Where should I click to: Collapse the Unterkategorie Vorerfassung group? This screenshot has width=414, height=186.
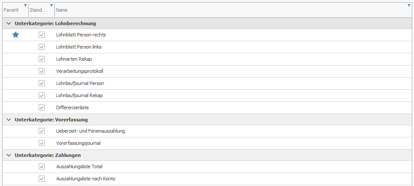[9, 120]
